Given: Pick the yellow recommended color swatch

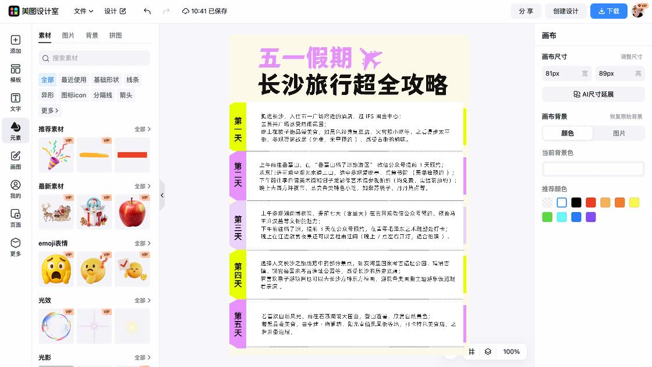Looking at the screenshot, I should point(634,202).
